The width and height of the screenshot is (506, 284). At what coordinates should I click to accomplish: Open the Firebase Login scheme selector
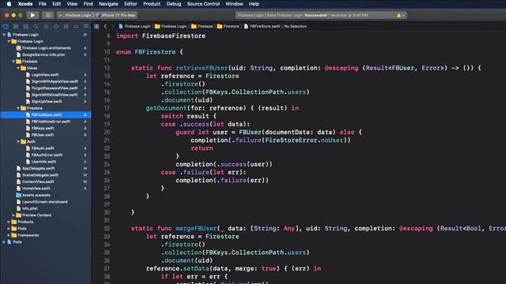[x=76, y=15]
